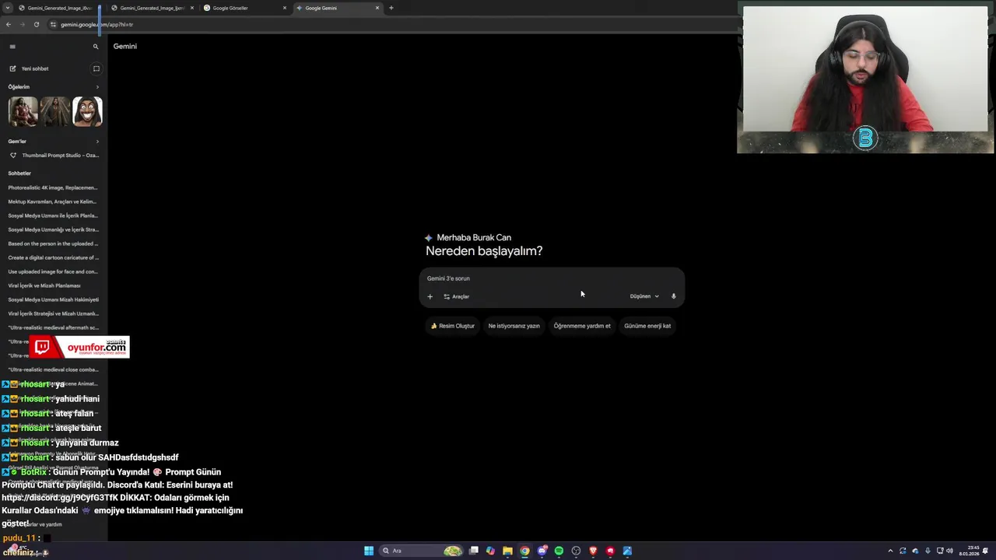Open File Explorer from the taskbar
996x560 pixels.
(507, 551)
